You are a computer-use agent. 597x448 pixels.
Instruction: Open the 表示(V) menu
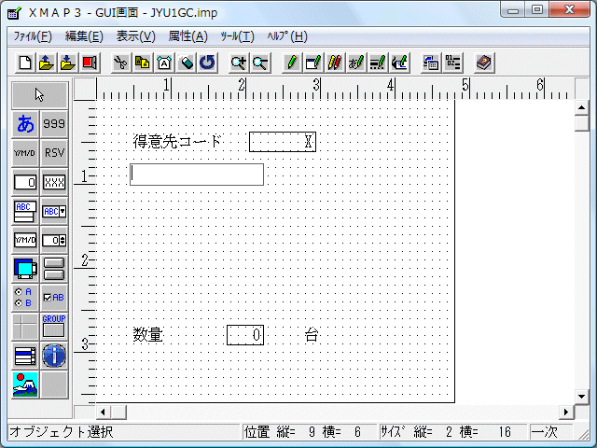(x=136, y=36)
